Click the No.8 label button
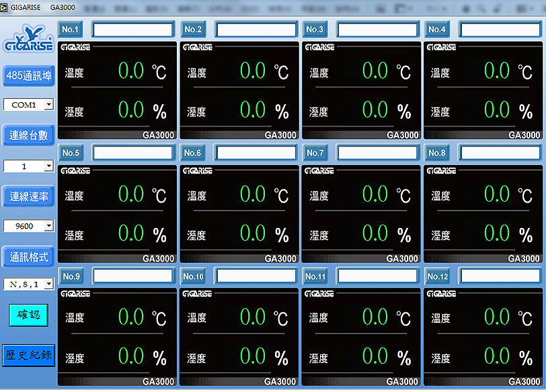 point(436,153)
